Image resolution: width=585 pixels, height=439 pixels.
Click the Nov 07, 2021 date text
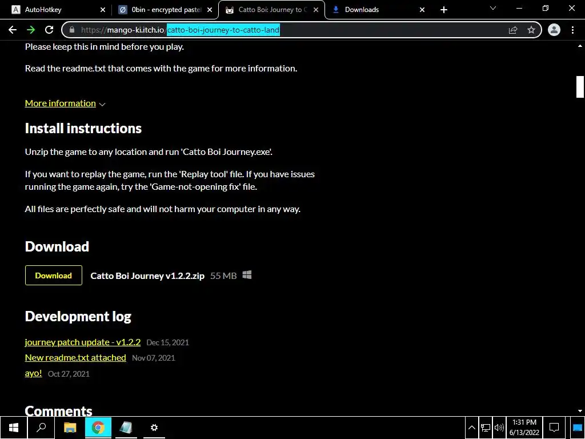(x=153, y=358)
